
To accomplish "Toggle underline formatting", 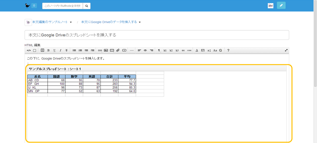I will point(54,51).
